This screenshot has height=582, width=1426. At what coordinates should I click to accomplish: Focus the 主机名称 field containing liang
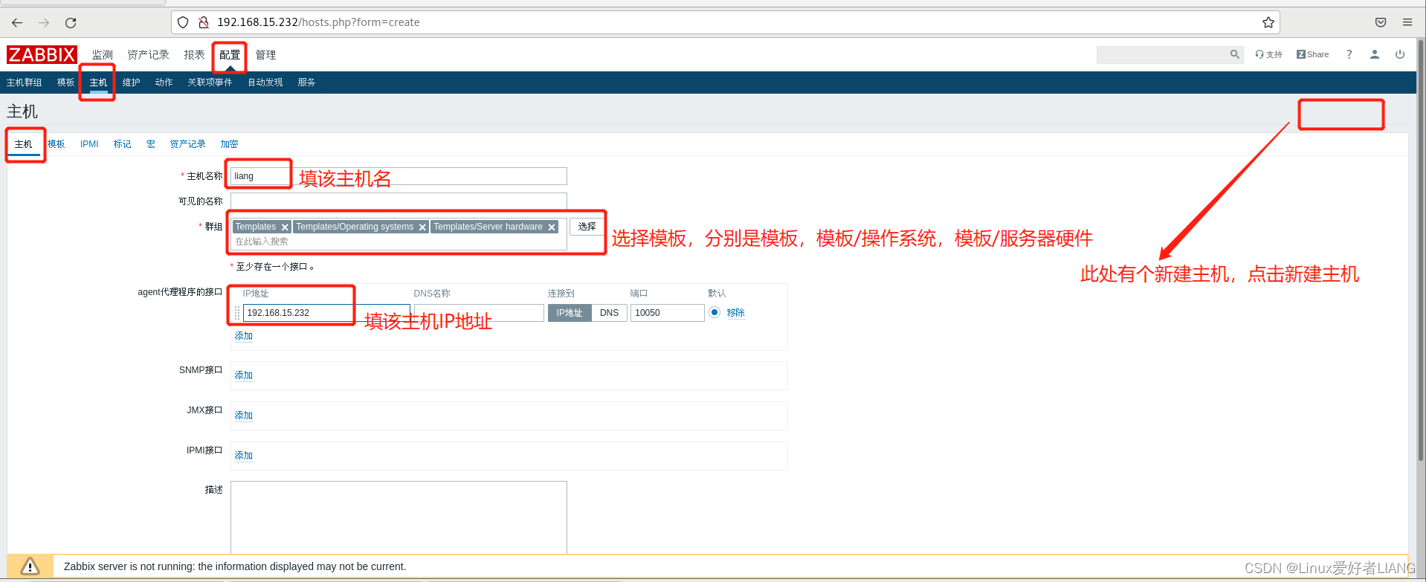(399, 176)
